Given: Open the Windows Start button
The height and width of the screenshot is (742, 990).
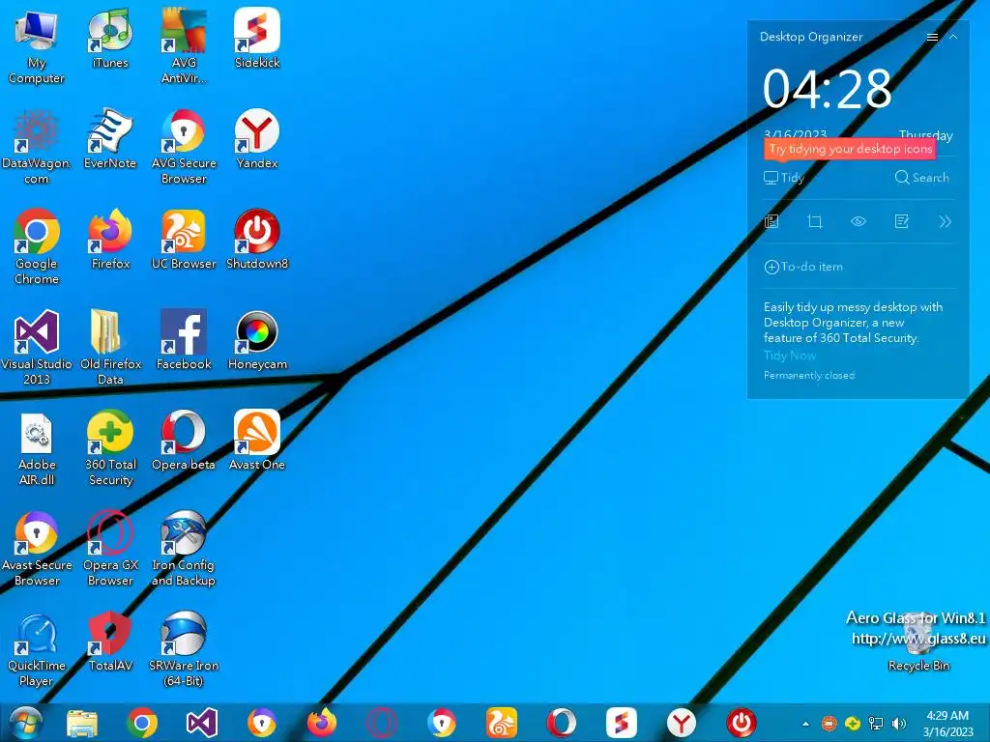Looking at the screenshot, I should pyautogui.click(x=25, y=723).
